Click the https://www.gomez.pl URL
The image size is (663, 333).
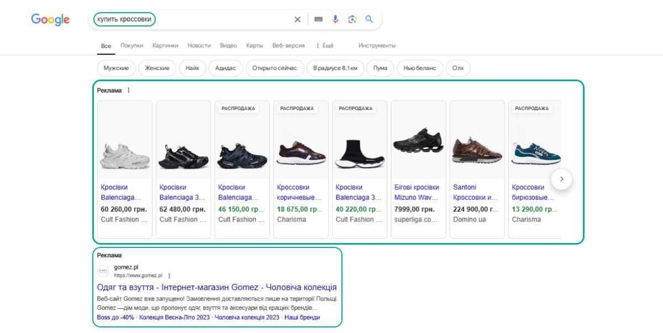(138, 276)
